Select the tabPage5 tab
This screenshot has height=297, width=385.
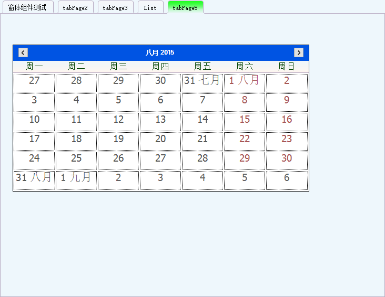[186, 7]
